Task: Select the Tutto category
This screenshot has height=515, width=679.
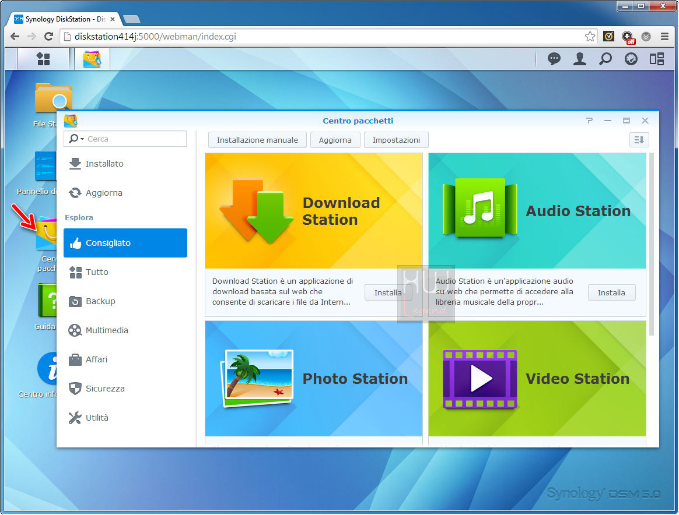Action: point(125,272)
